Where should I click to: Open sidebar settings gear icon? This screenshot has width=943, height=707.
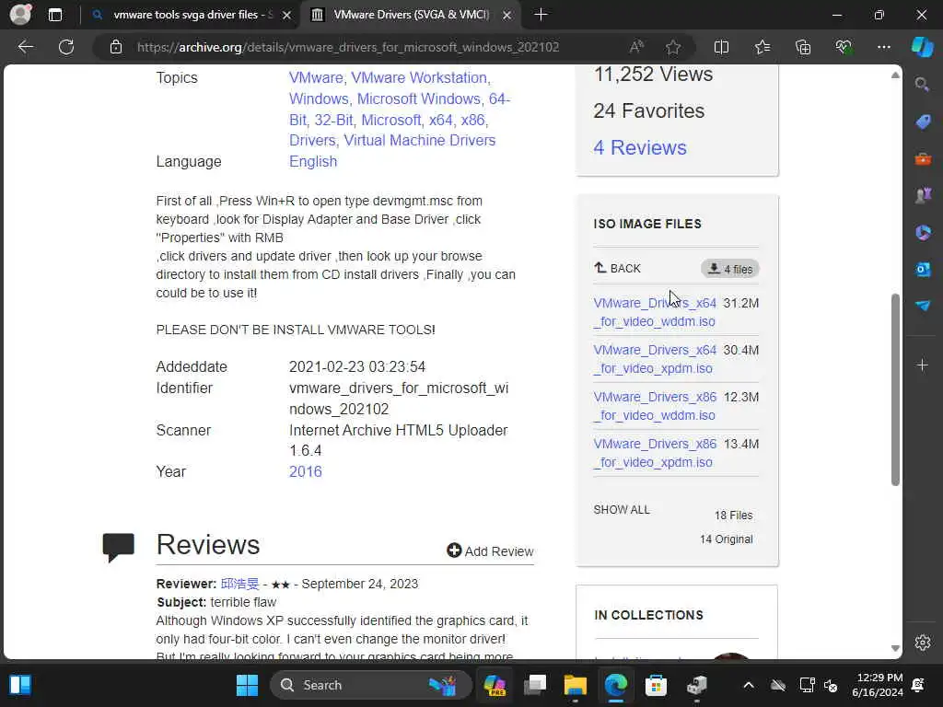923,643
